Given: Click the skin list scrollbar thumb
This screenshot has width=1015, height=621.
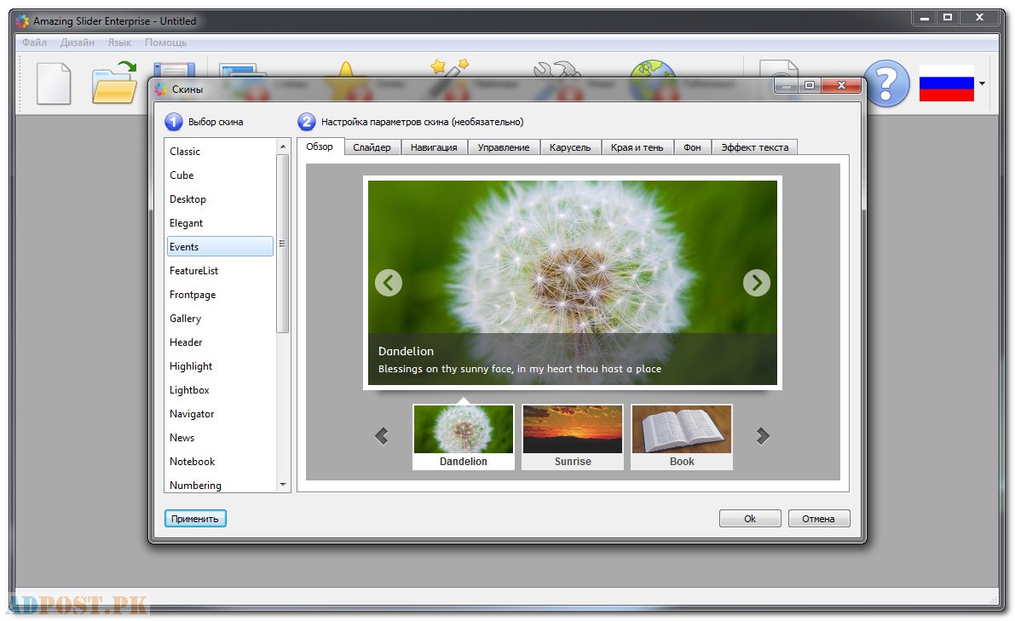Looking at the screenshot, I should pos(283,244).
